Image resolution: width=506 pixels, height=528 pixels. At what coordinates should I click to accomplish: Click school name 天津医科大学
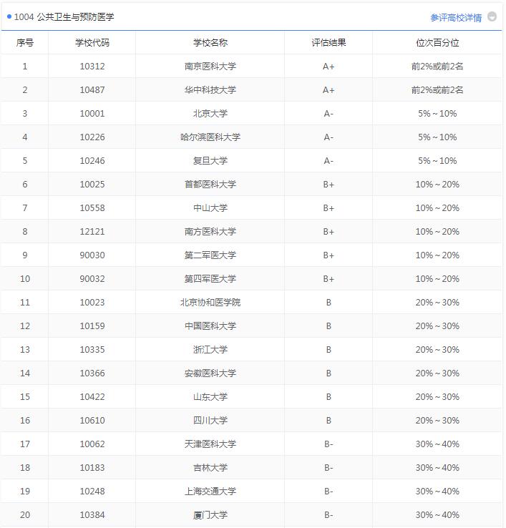tap(210, 444)
